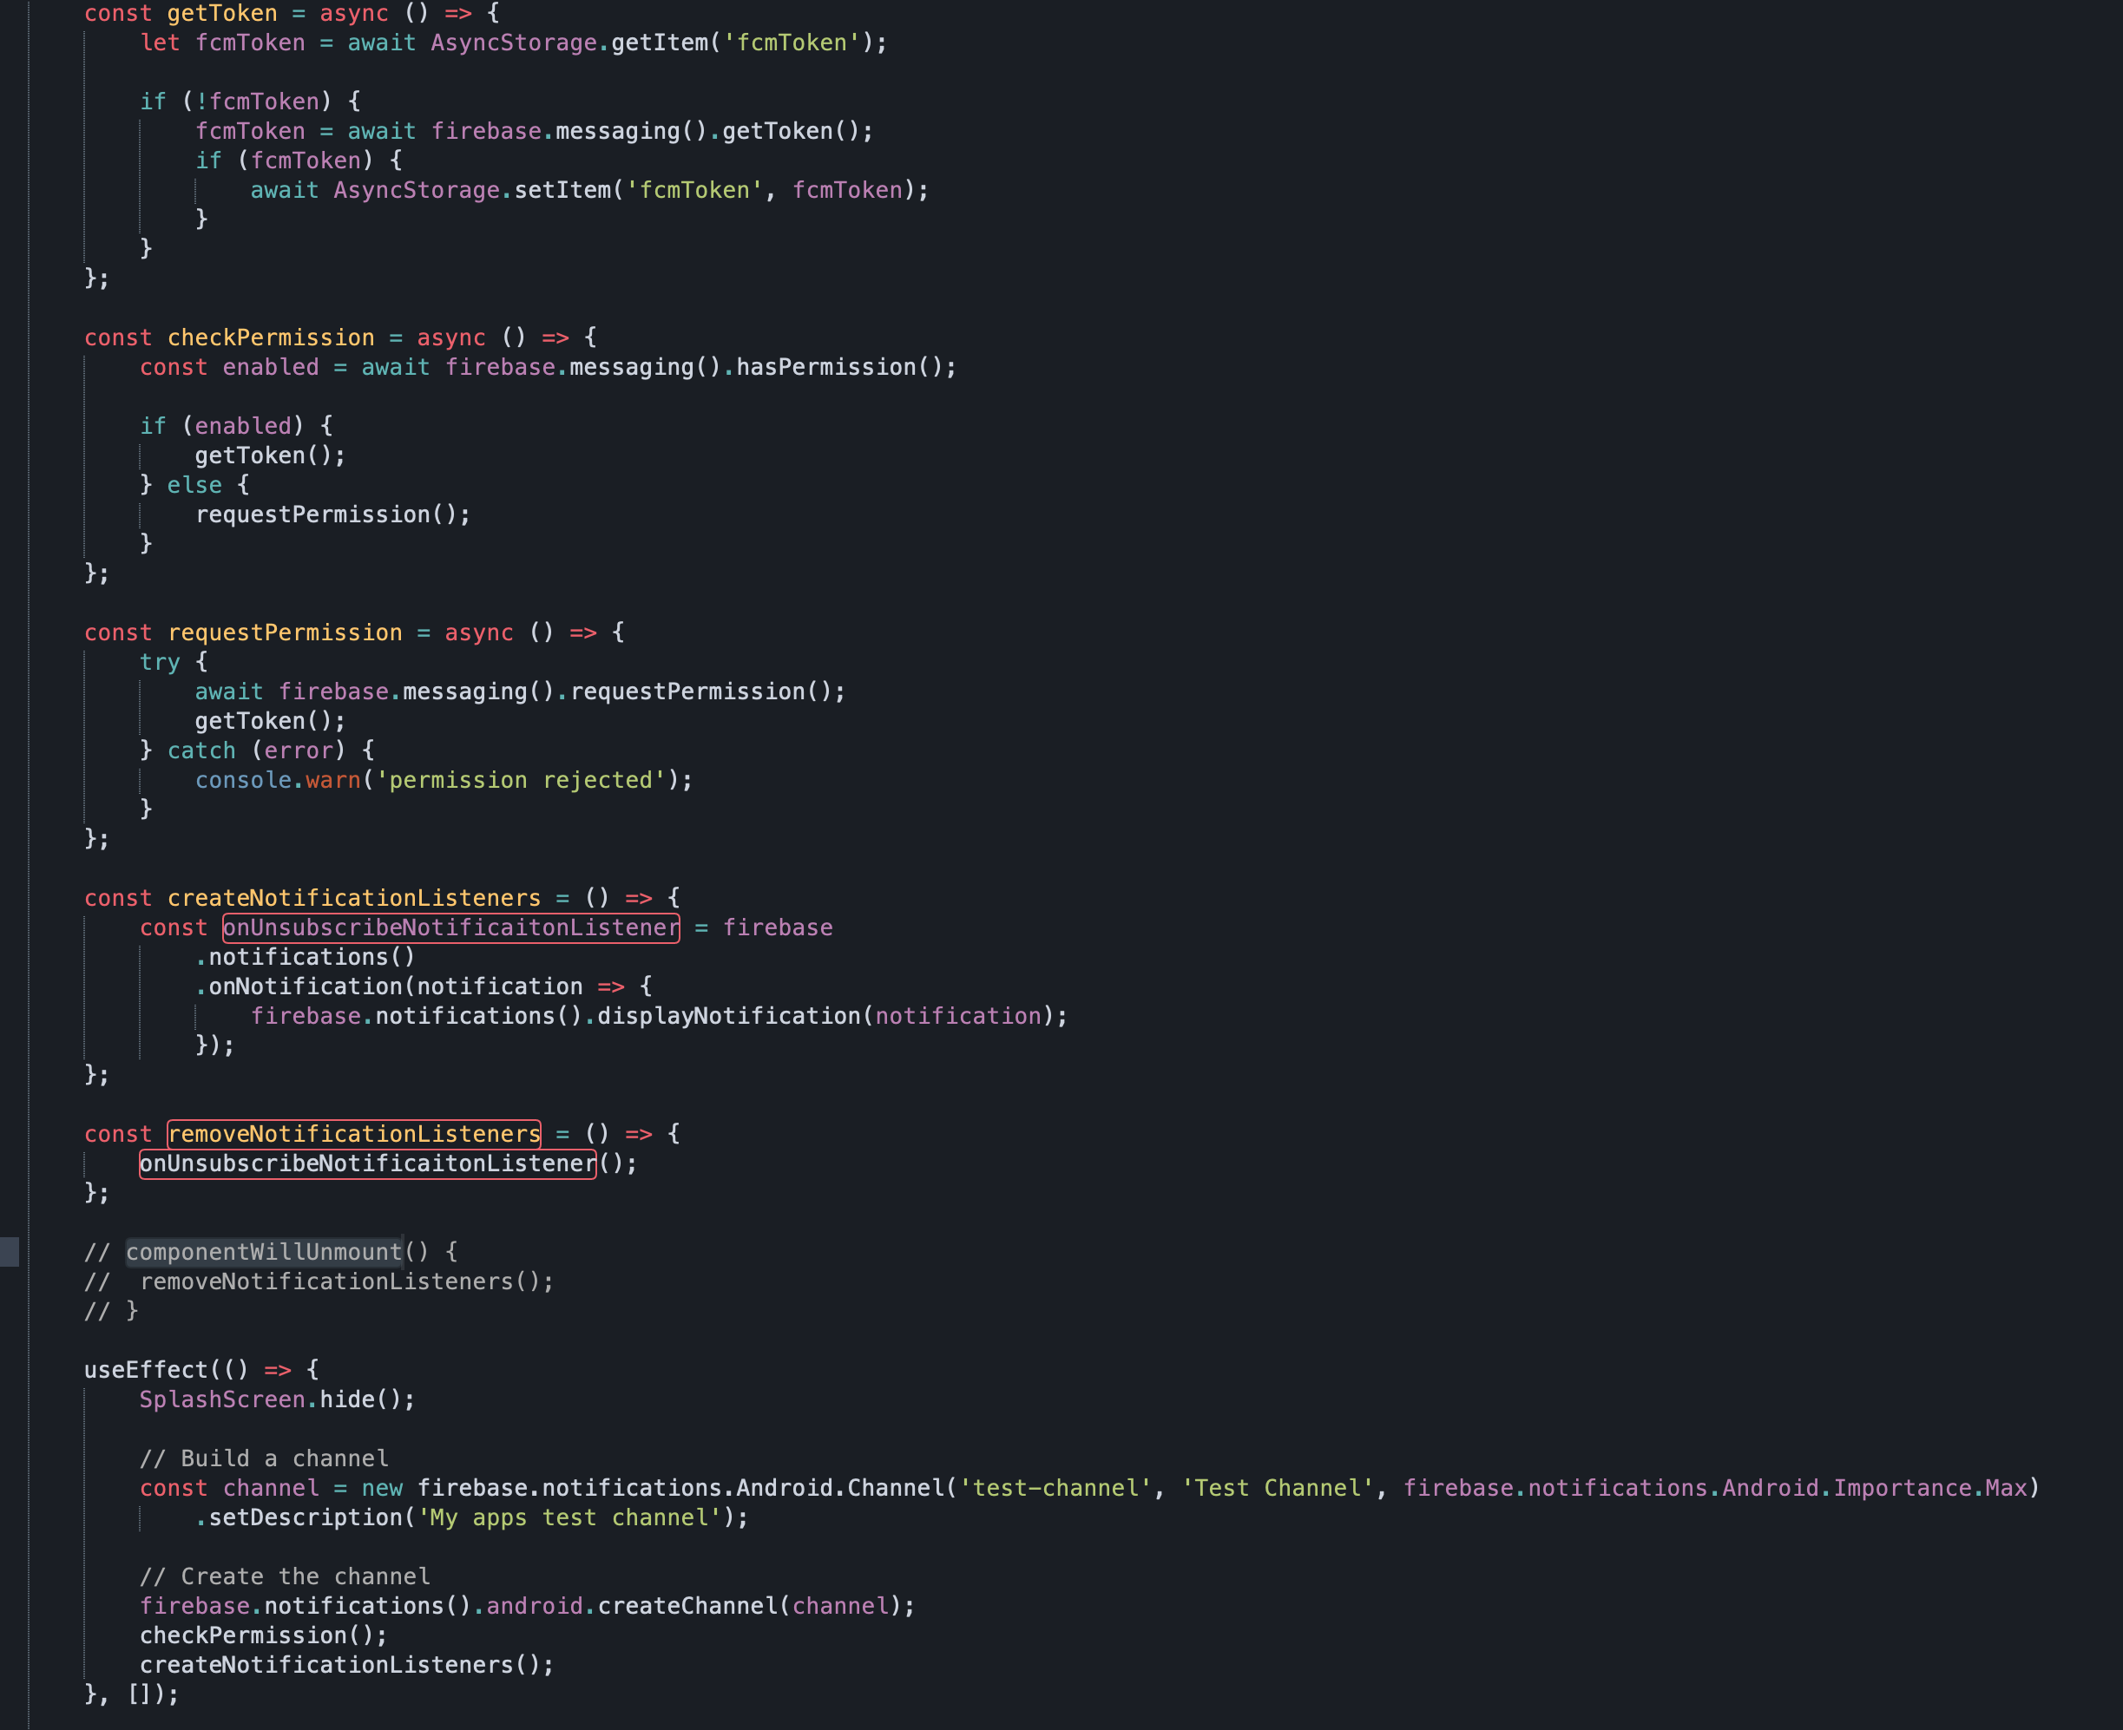Click commented removeNotificationListeners() line
2123x1730 pixels.
tap(319, 1282)
